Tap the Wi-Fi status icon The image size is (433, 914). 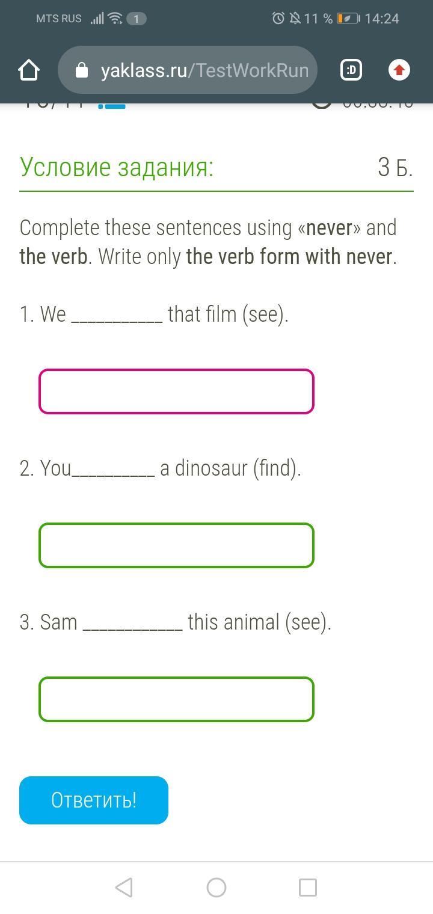click(115, 19)
